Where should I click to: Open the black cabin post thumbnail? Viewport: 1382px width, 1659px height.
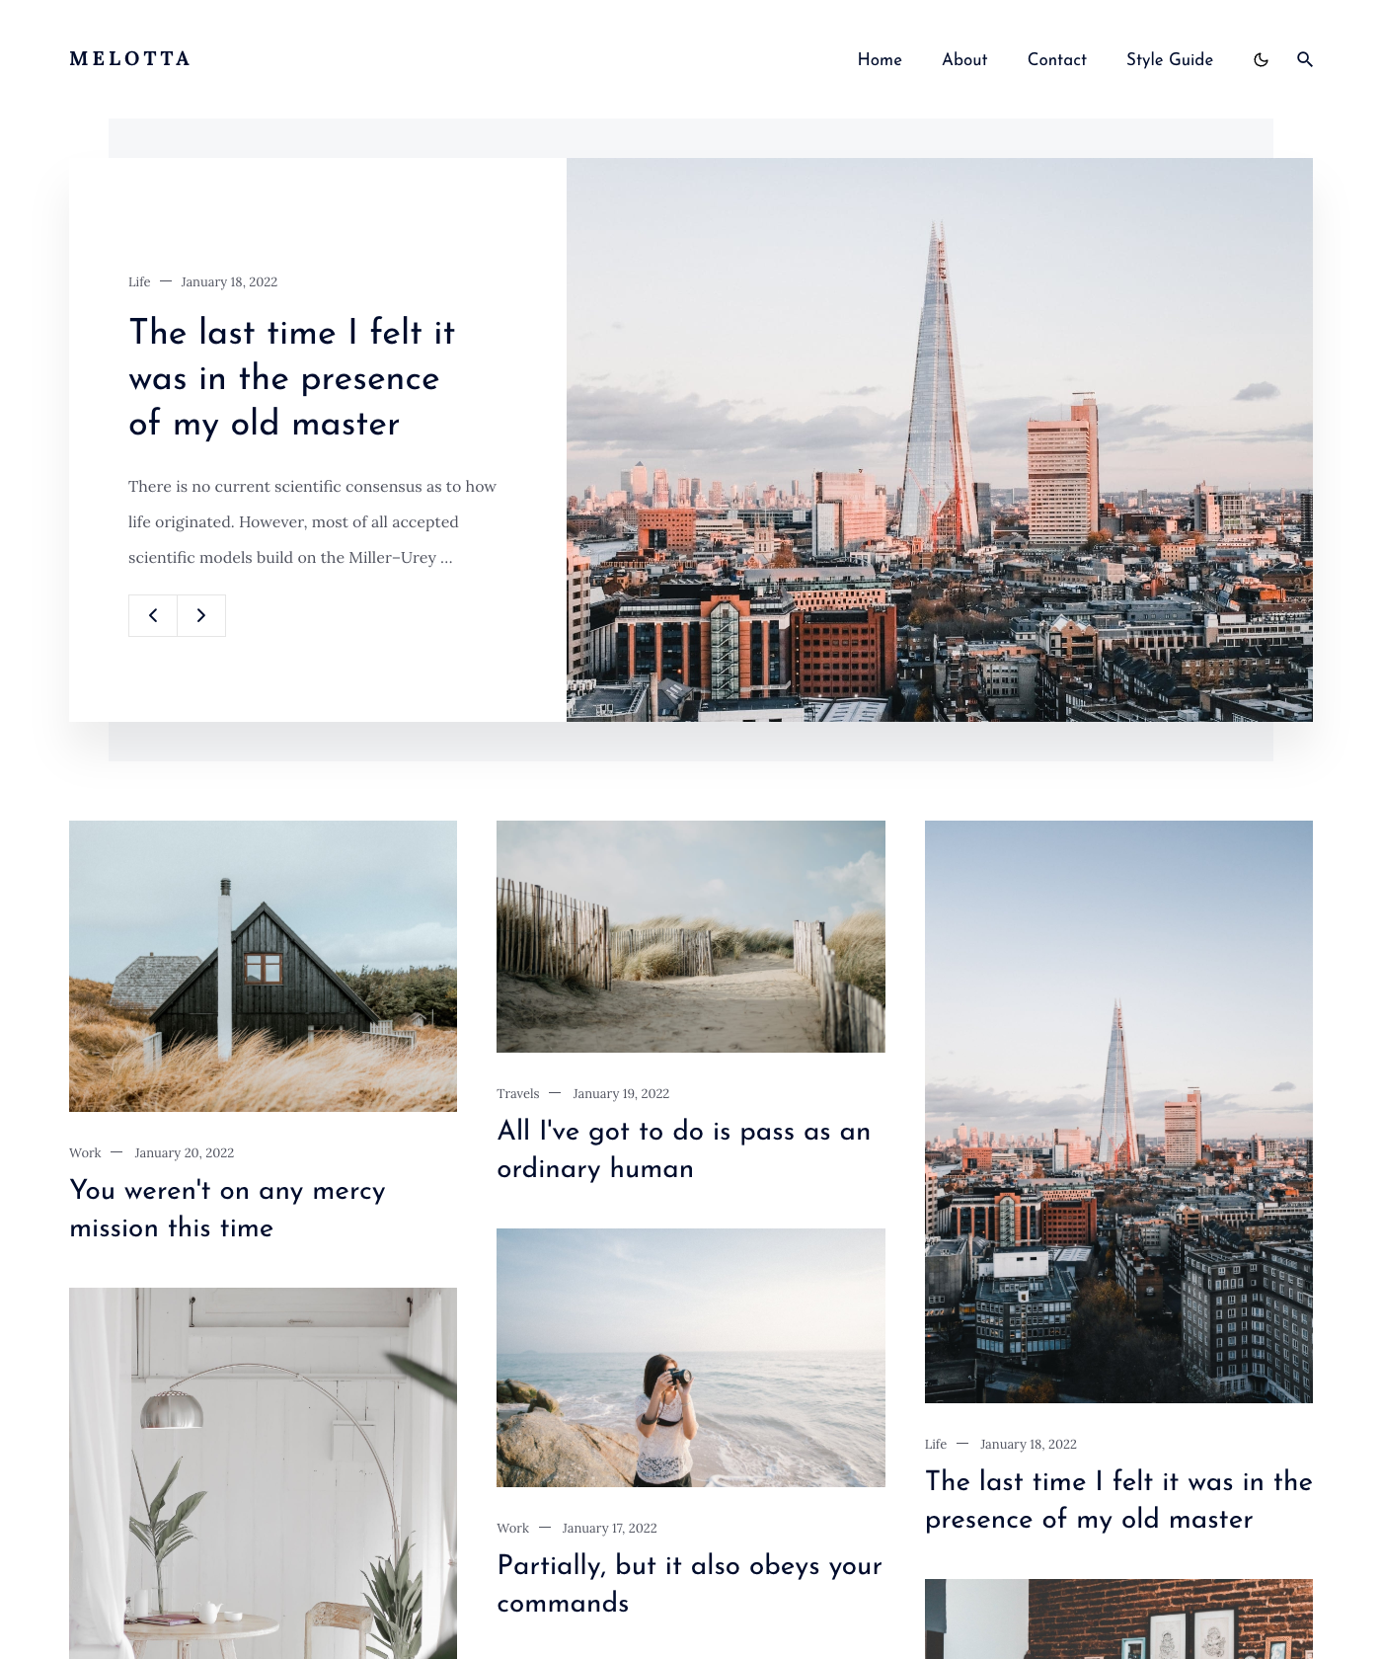[x=263, y=966]
